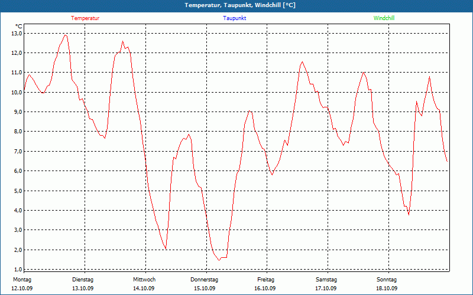Click the 'Donnerstag' day label
The width and height of the screenshot is (473, 295).
(x=204, y=280)
